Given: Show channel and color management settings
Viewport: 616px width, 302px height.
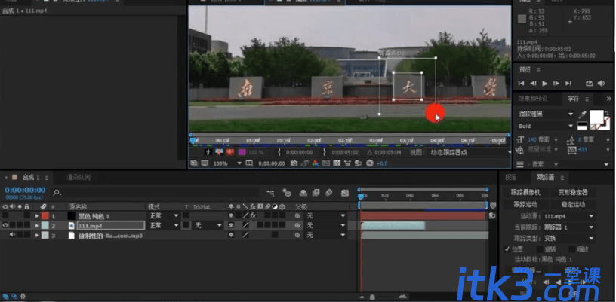Looking at the screenshot, I should (315, 163).
